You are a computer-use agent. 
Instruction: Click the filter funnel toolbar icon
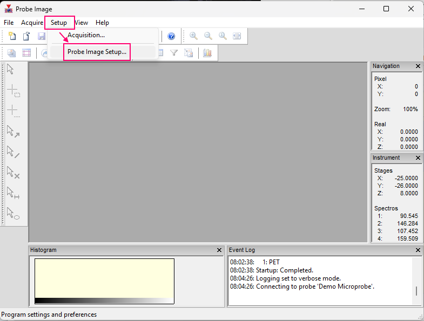174,53
